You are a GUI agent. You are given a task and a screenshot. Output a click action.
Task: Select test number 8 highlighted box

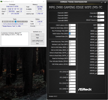click(x=16, y=22)
